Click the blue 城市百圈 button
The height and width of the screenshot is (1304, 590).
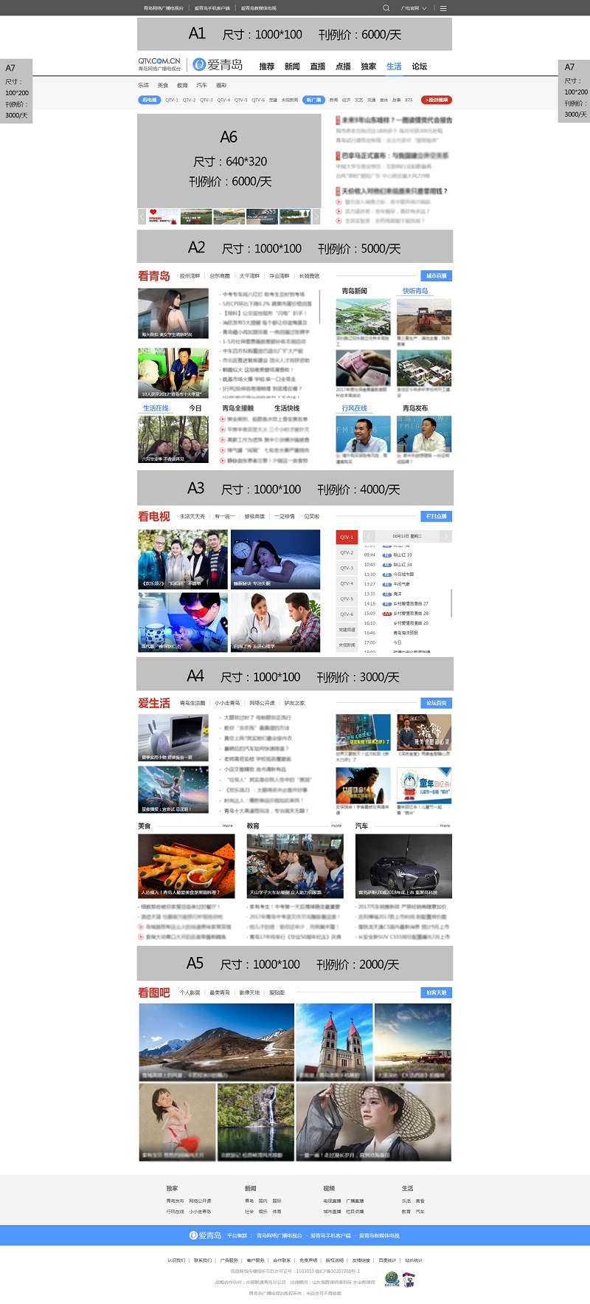pos(436,276)
